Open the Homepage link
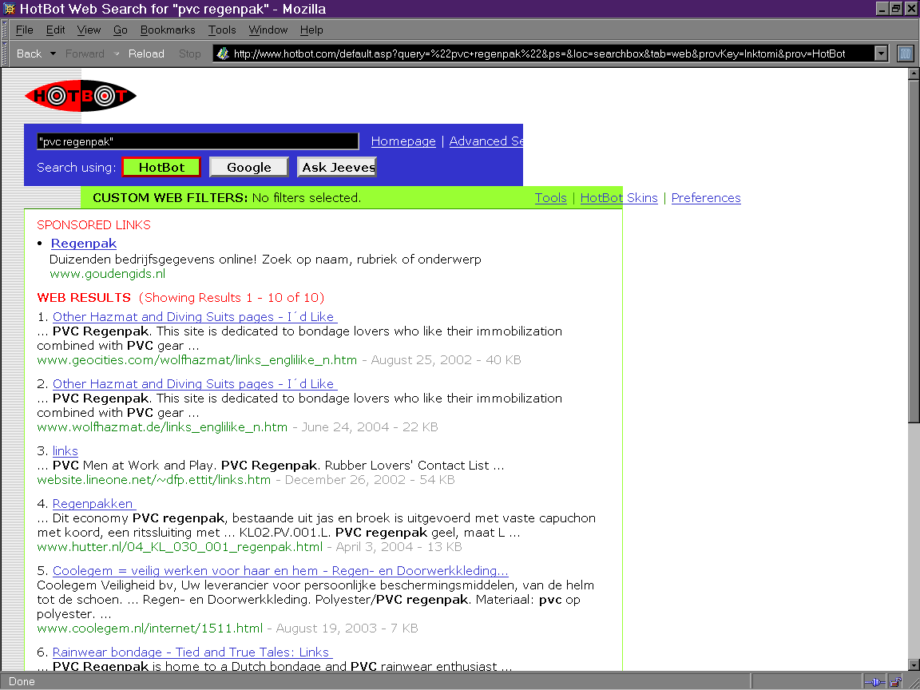The height and width of the screenshot is (690, 920). click(x=403, y=141)
